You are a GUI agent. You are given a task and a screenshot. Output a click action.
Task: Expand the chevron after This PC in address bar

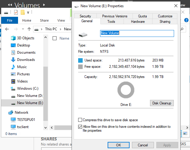click(60, 29)
